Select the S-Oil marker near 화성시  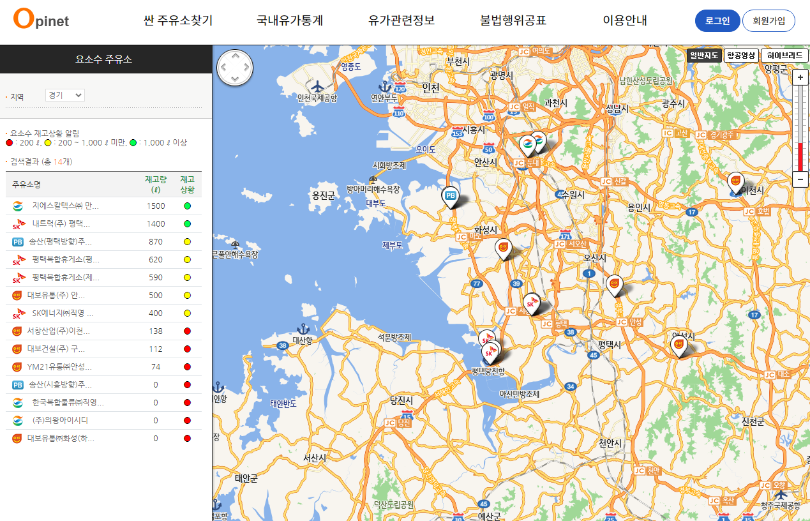(504, 249)
